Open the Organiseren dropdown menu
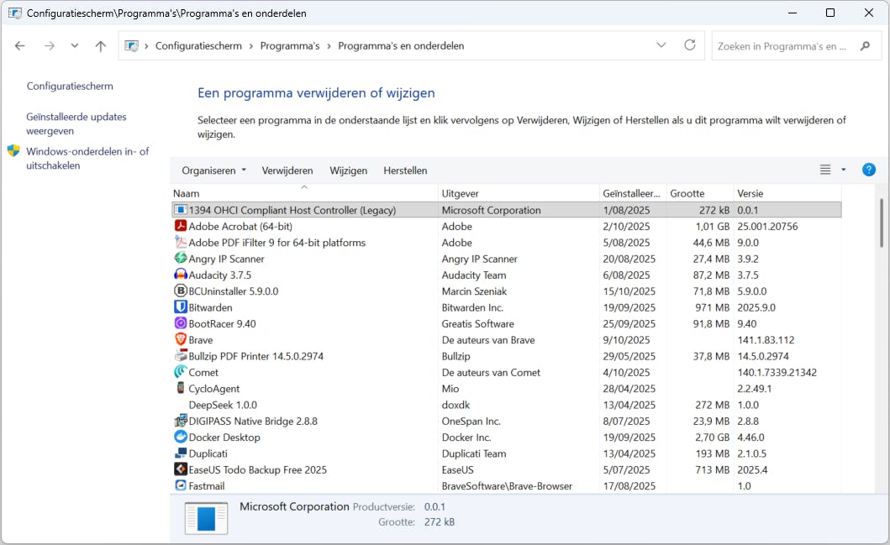890x545 pixels. tap(214, 170)
